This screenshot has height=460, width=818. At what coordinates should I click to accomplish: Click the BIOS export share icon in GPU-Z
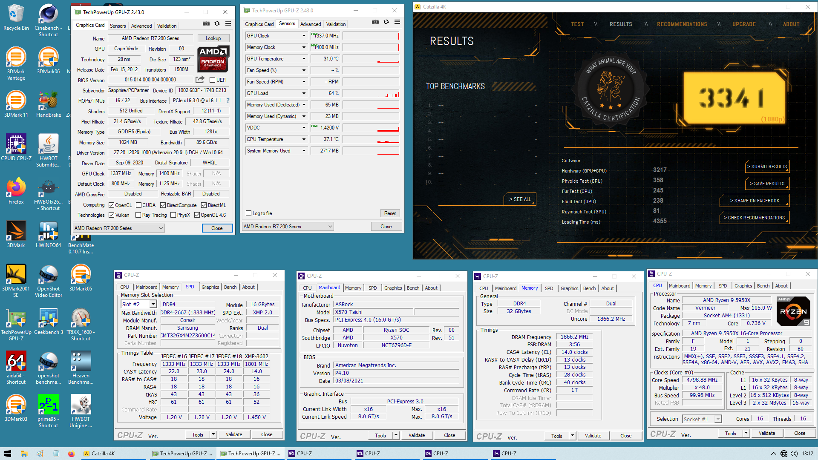tap(200, 80)
